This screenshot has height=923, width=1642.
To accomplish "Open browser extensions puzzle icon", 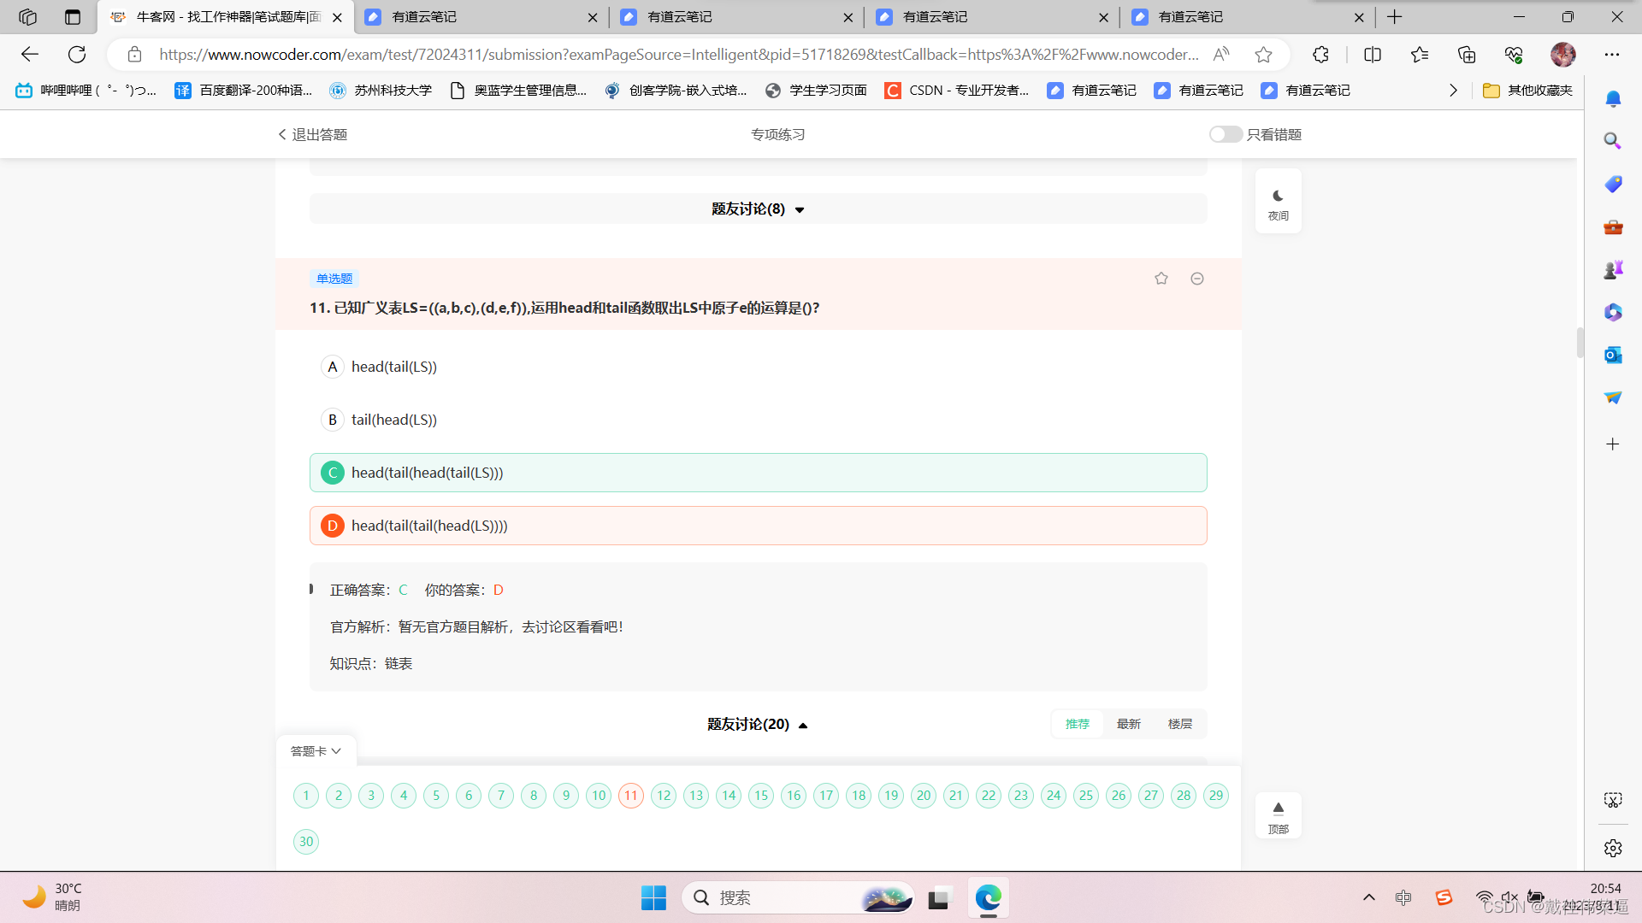I will click(x=1320, y=55).
